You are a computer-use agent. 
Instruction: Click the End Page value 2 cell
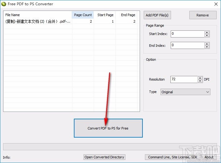[x=126, y=21]
